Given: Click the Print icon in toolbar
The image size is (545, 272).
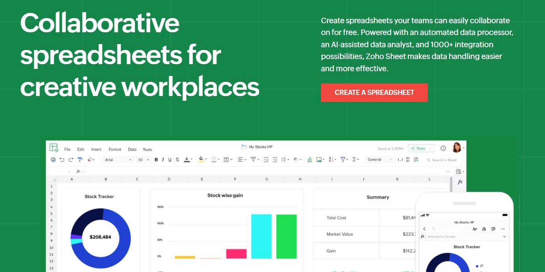Looking at the screenshot, I should click(53, 160).
